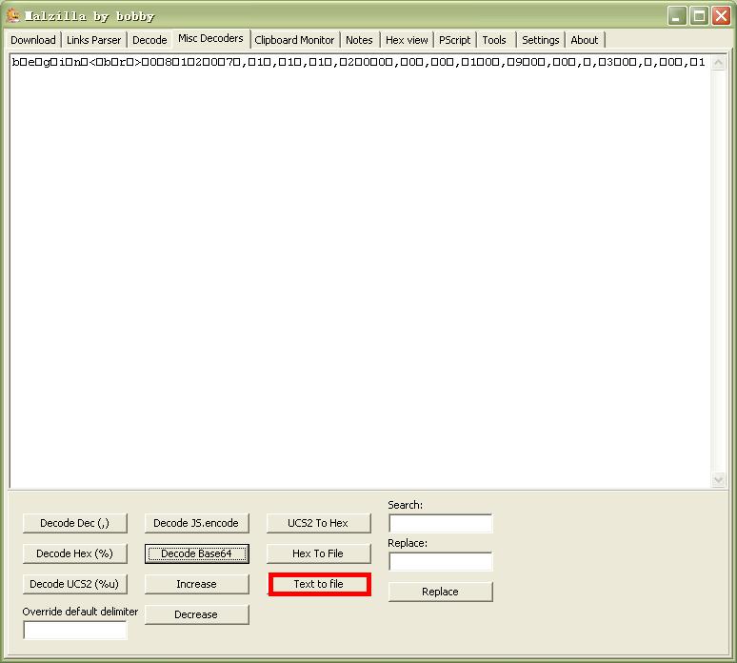Open the Download tab
Screen dimensions: 737x663
tap(33, 40)
